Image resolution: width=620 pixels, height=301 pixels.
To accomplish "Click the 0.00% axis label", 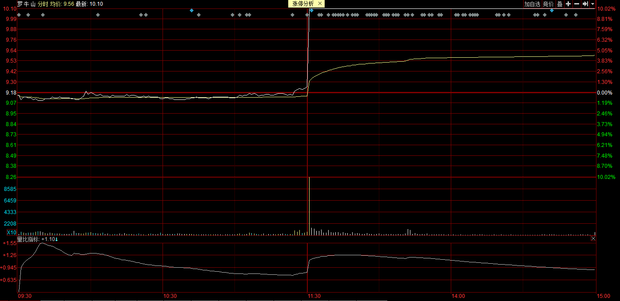I will tap(604, 93).
